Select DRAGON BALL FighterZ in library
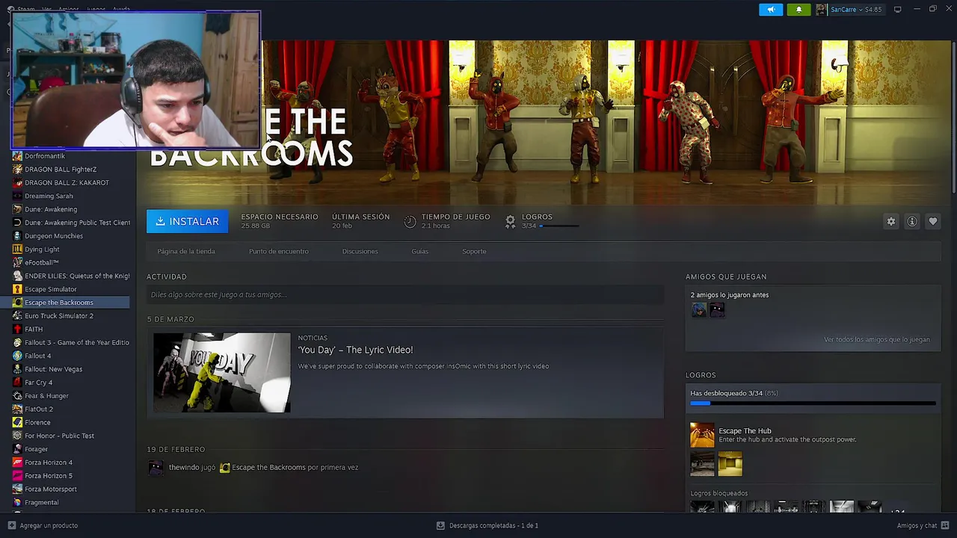957x538 pixels. (x=61, y=170)
